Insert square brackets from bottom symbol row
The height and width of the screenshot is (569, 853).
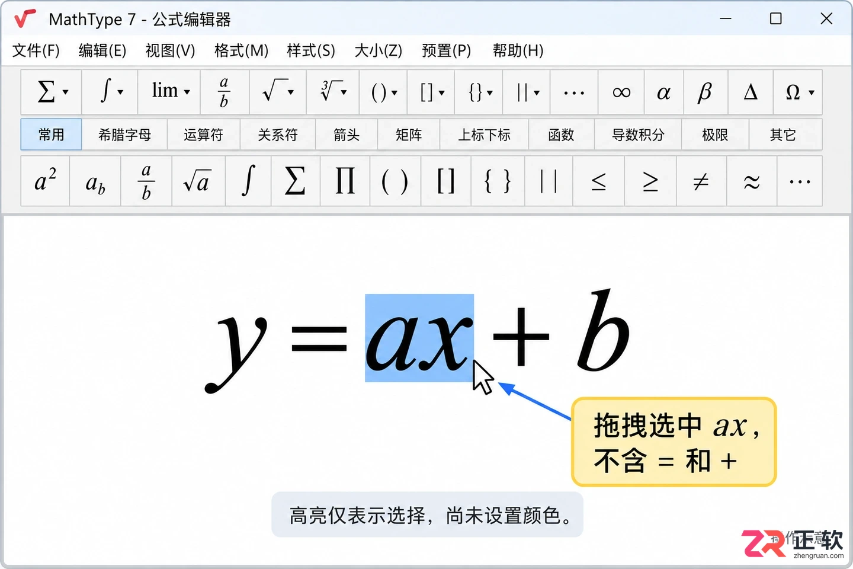[x=446, y=181]
